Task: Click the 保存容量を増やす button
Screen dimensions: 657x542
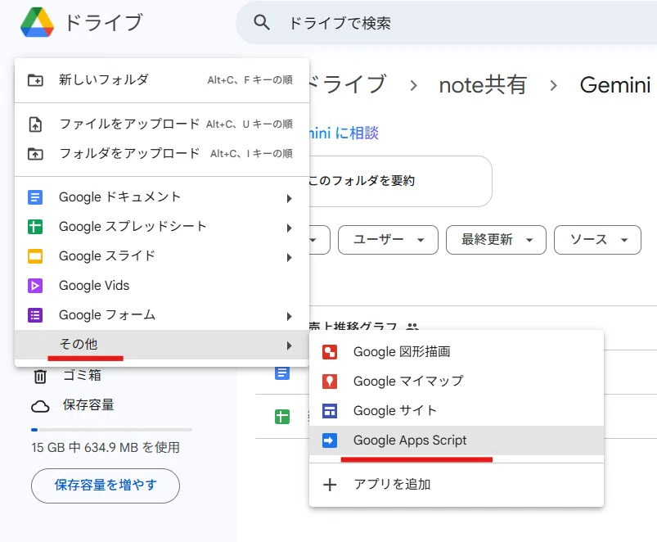Action: [x=106, y=486]
